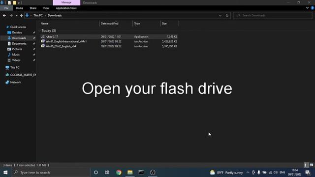Open the clock and calendar flyout
Screen dimensions: 315x177
tap(294, 173)
